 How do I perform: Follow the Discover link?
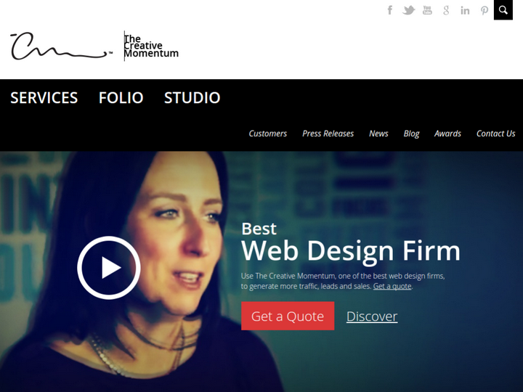point(372,317)
